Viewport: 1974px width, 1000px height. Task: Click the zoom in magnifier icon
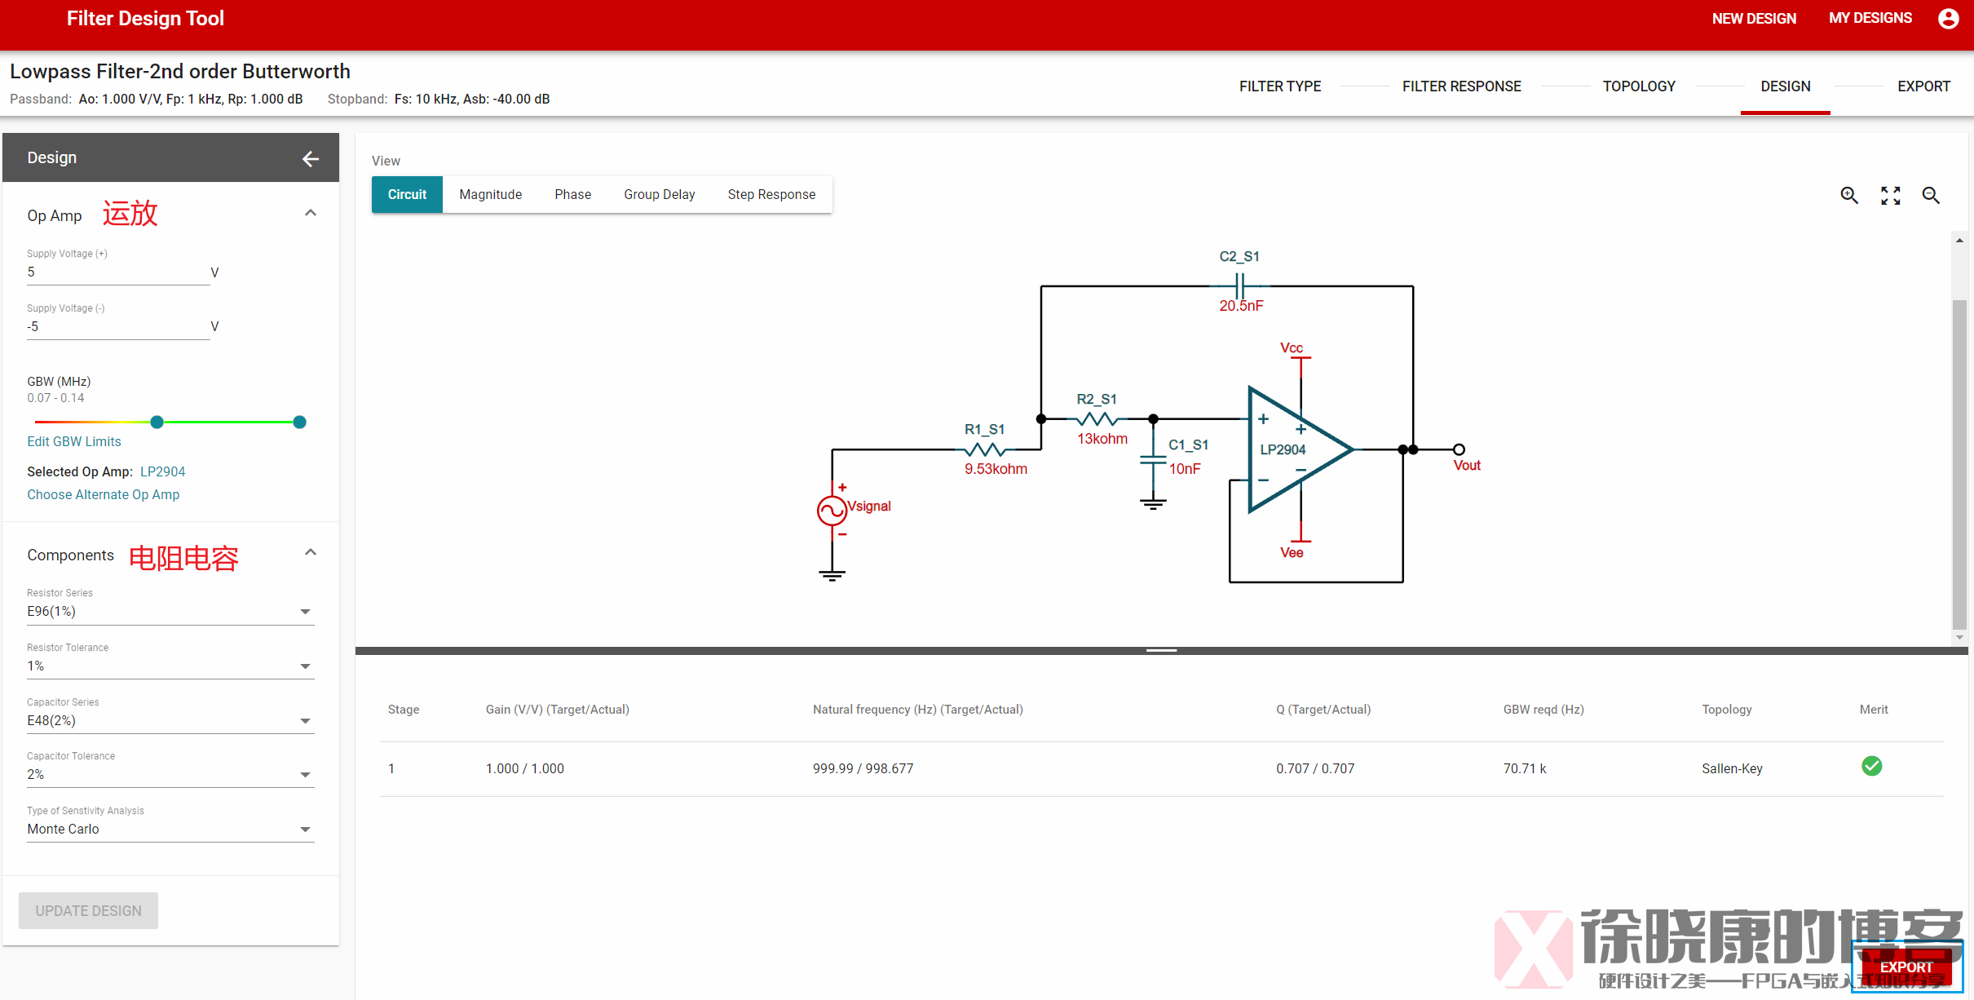click(x=1848, y=195)
